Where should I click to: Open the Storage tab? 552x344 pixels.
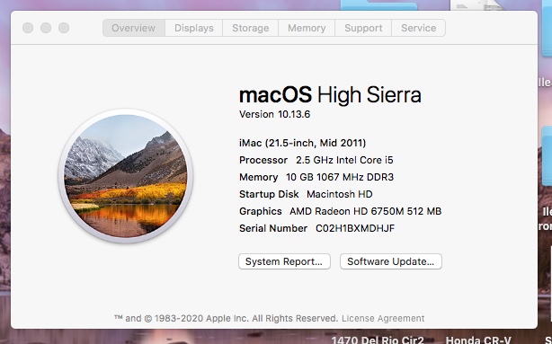pos(250,28)
